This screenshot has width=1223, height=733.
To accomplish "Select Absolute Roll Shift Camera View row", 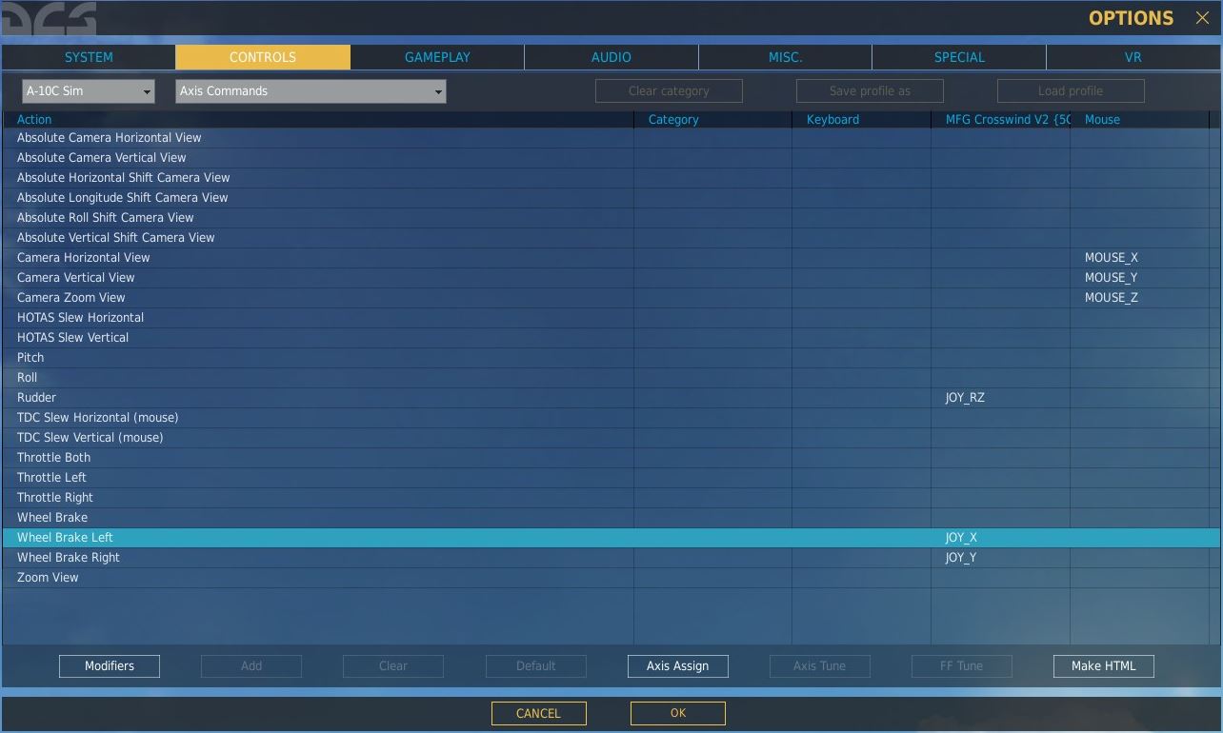I will pyautogui.click(x=611, y=218).
